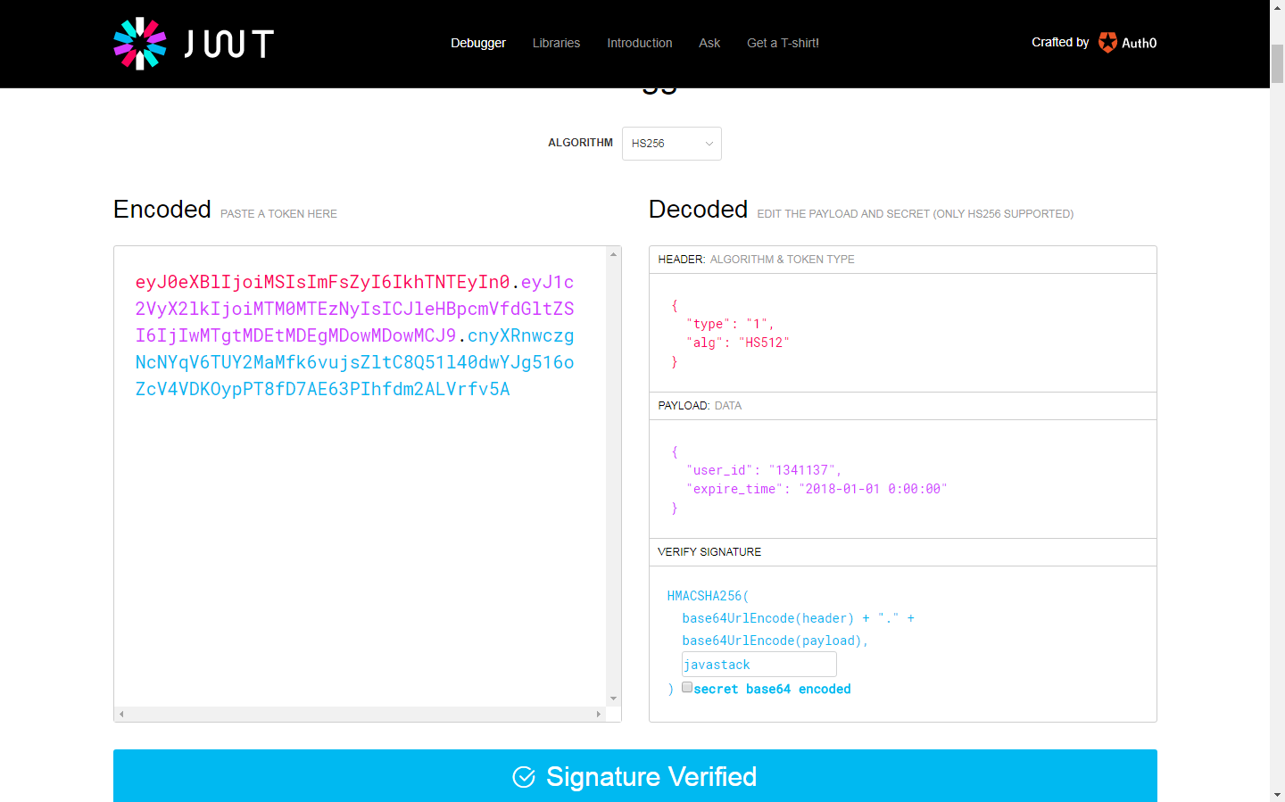Open the Debugger nav item
This screenshot has height=802, width=1285.
click(478, 43)
